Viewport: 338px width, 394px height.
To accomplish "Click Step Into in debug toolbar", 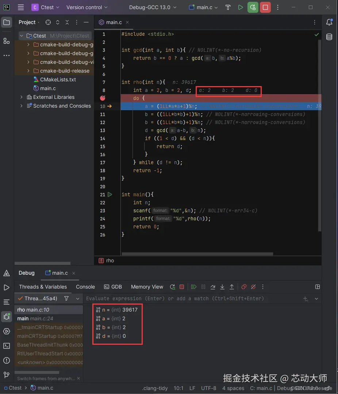I will click(x=222, y=287).
